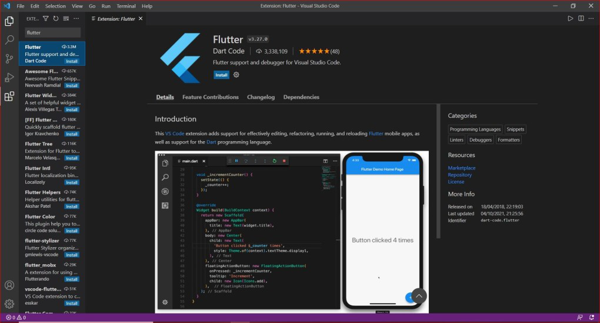This screenshot has height=323, width=600.
Task: Install Awesome Flutter Snippets from list
Action: tap(72, 85)
